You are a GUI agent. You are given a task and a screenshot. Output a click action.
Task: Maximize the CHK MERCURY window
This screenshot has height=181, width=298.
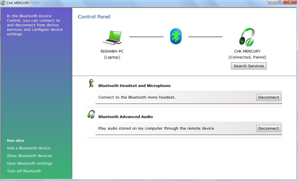tap(280, 2)
